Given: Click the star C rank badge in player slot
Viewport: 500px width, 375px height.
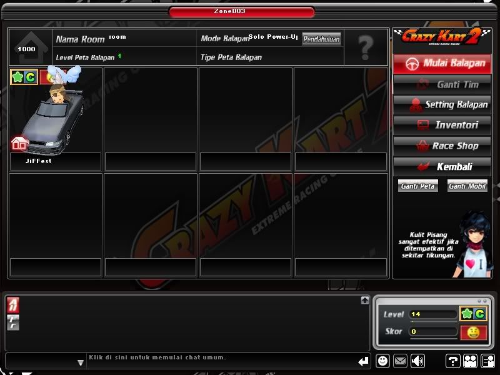Looking at the screenshot, I should pyautogui.click(x=24, y=77).
